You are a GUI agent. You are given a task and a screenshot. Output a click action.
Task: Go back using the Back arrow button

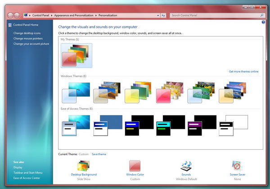click(x=10, y=15)
